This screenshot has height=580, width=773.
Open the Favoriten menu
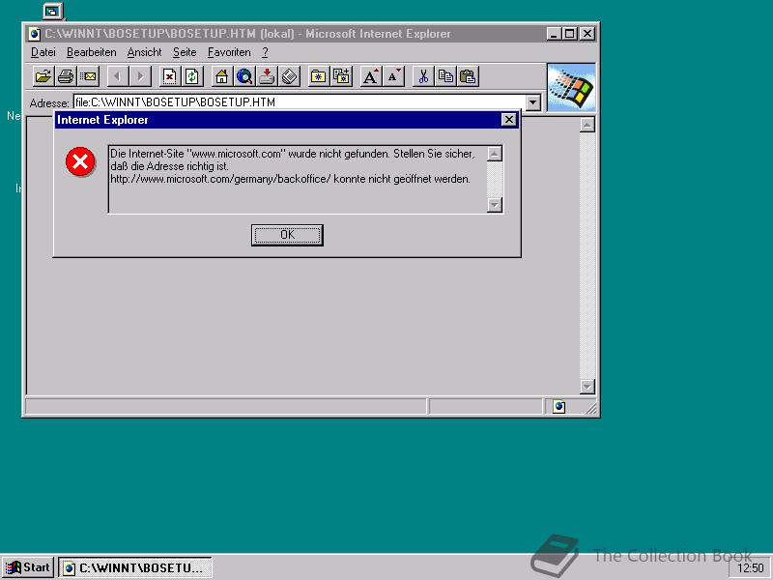(229, 52)
